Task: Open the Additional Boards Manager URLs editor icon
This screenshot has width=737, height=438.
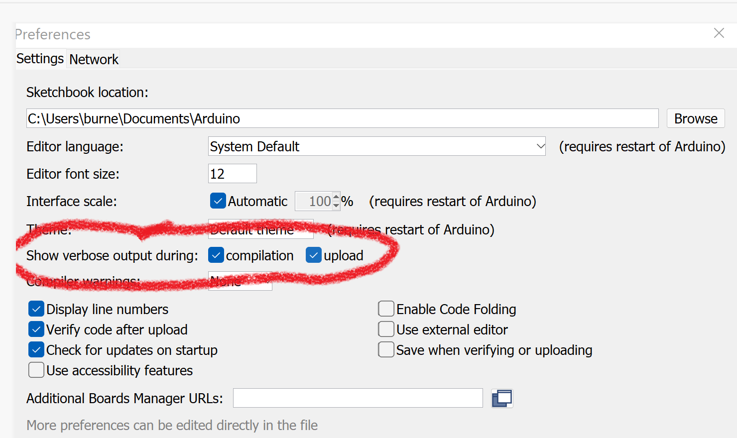Action: pyautogui.click(x=502, y=398)
